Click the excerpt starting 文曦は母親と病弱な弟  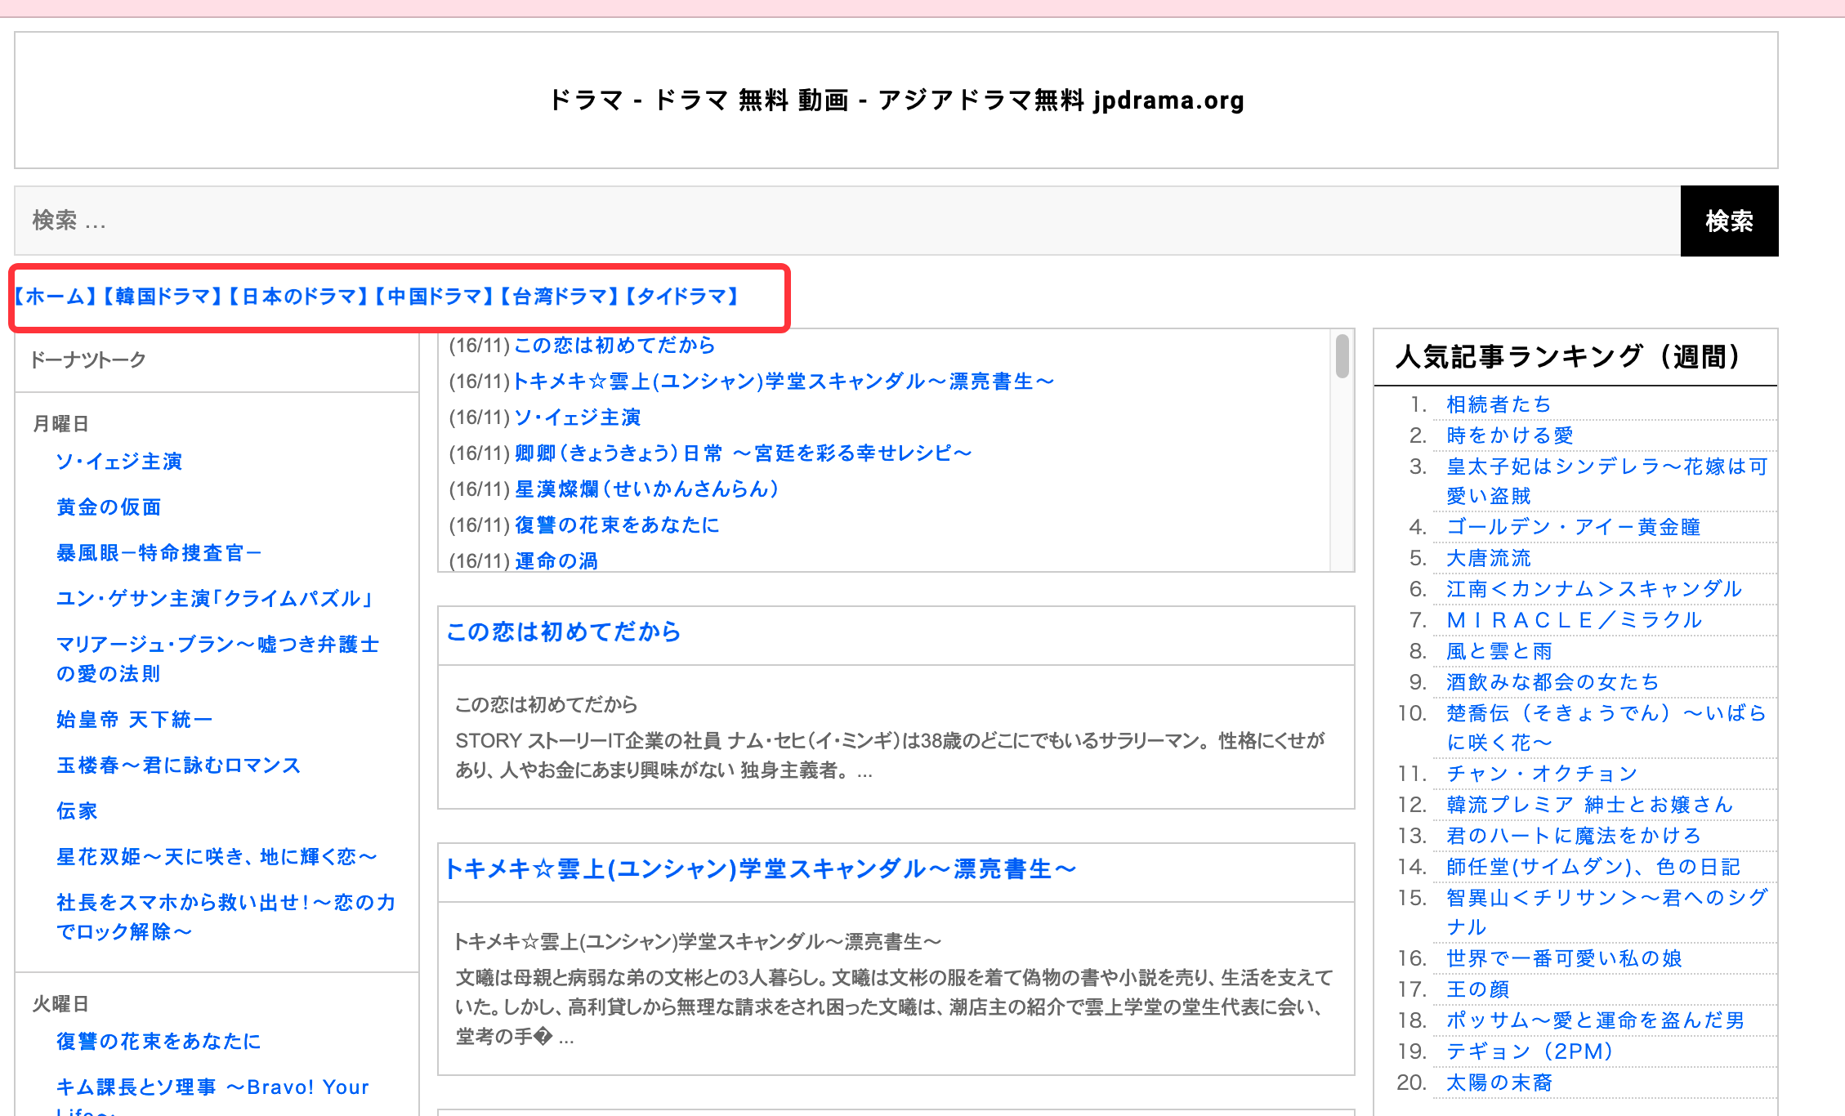(895, 1007)
